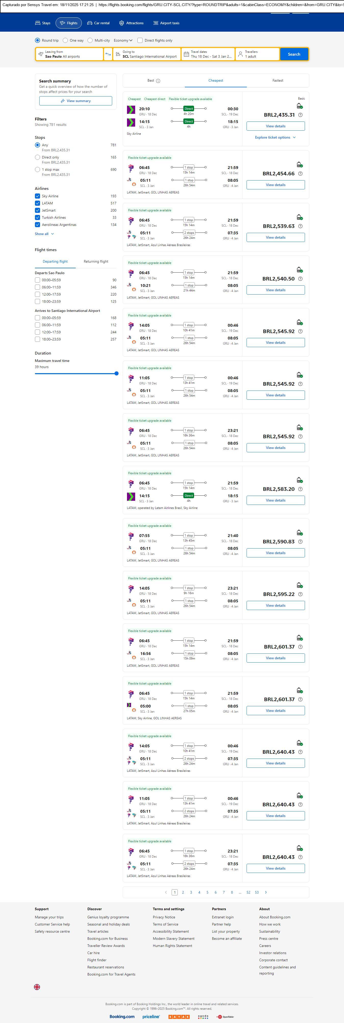The image size is (344, 1023).
Task: Enable the Direct flights only checkbox
Action: [140, 41]
